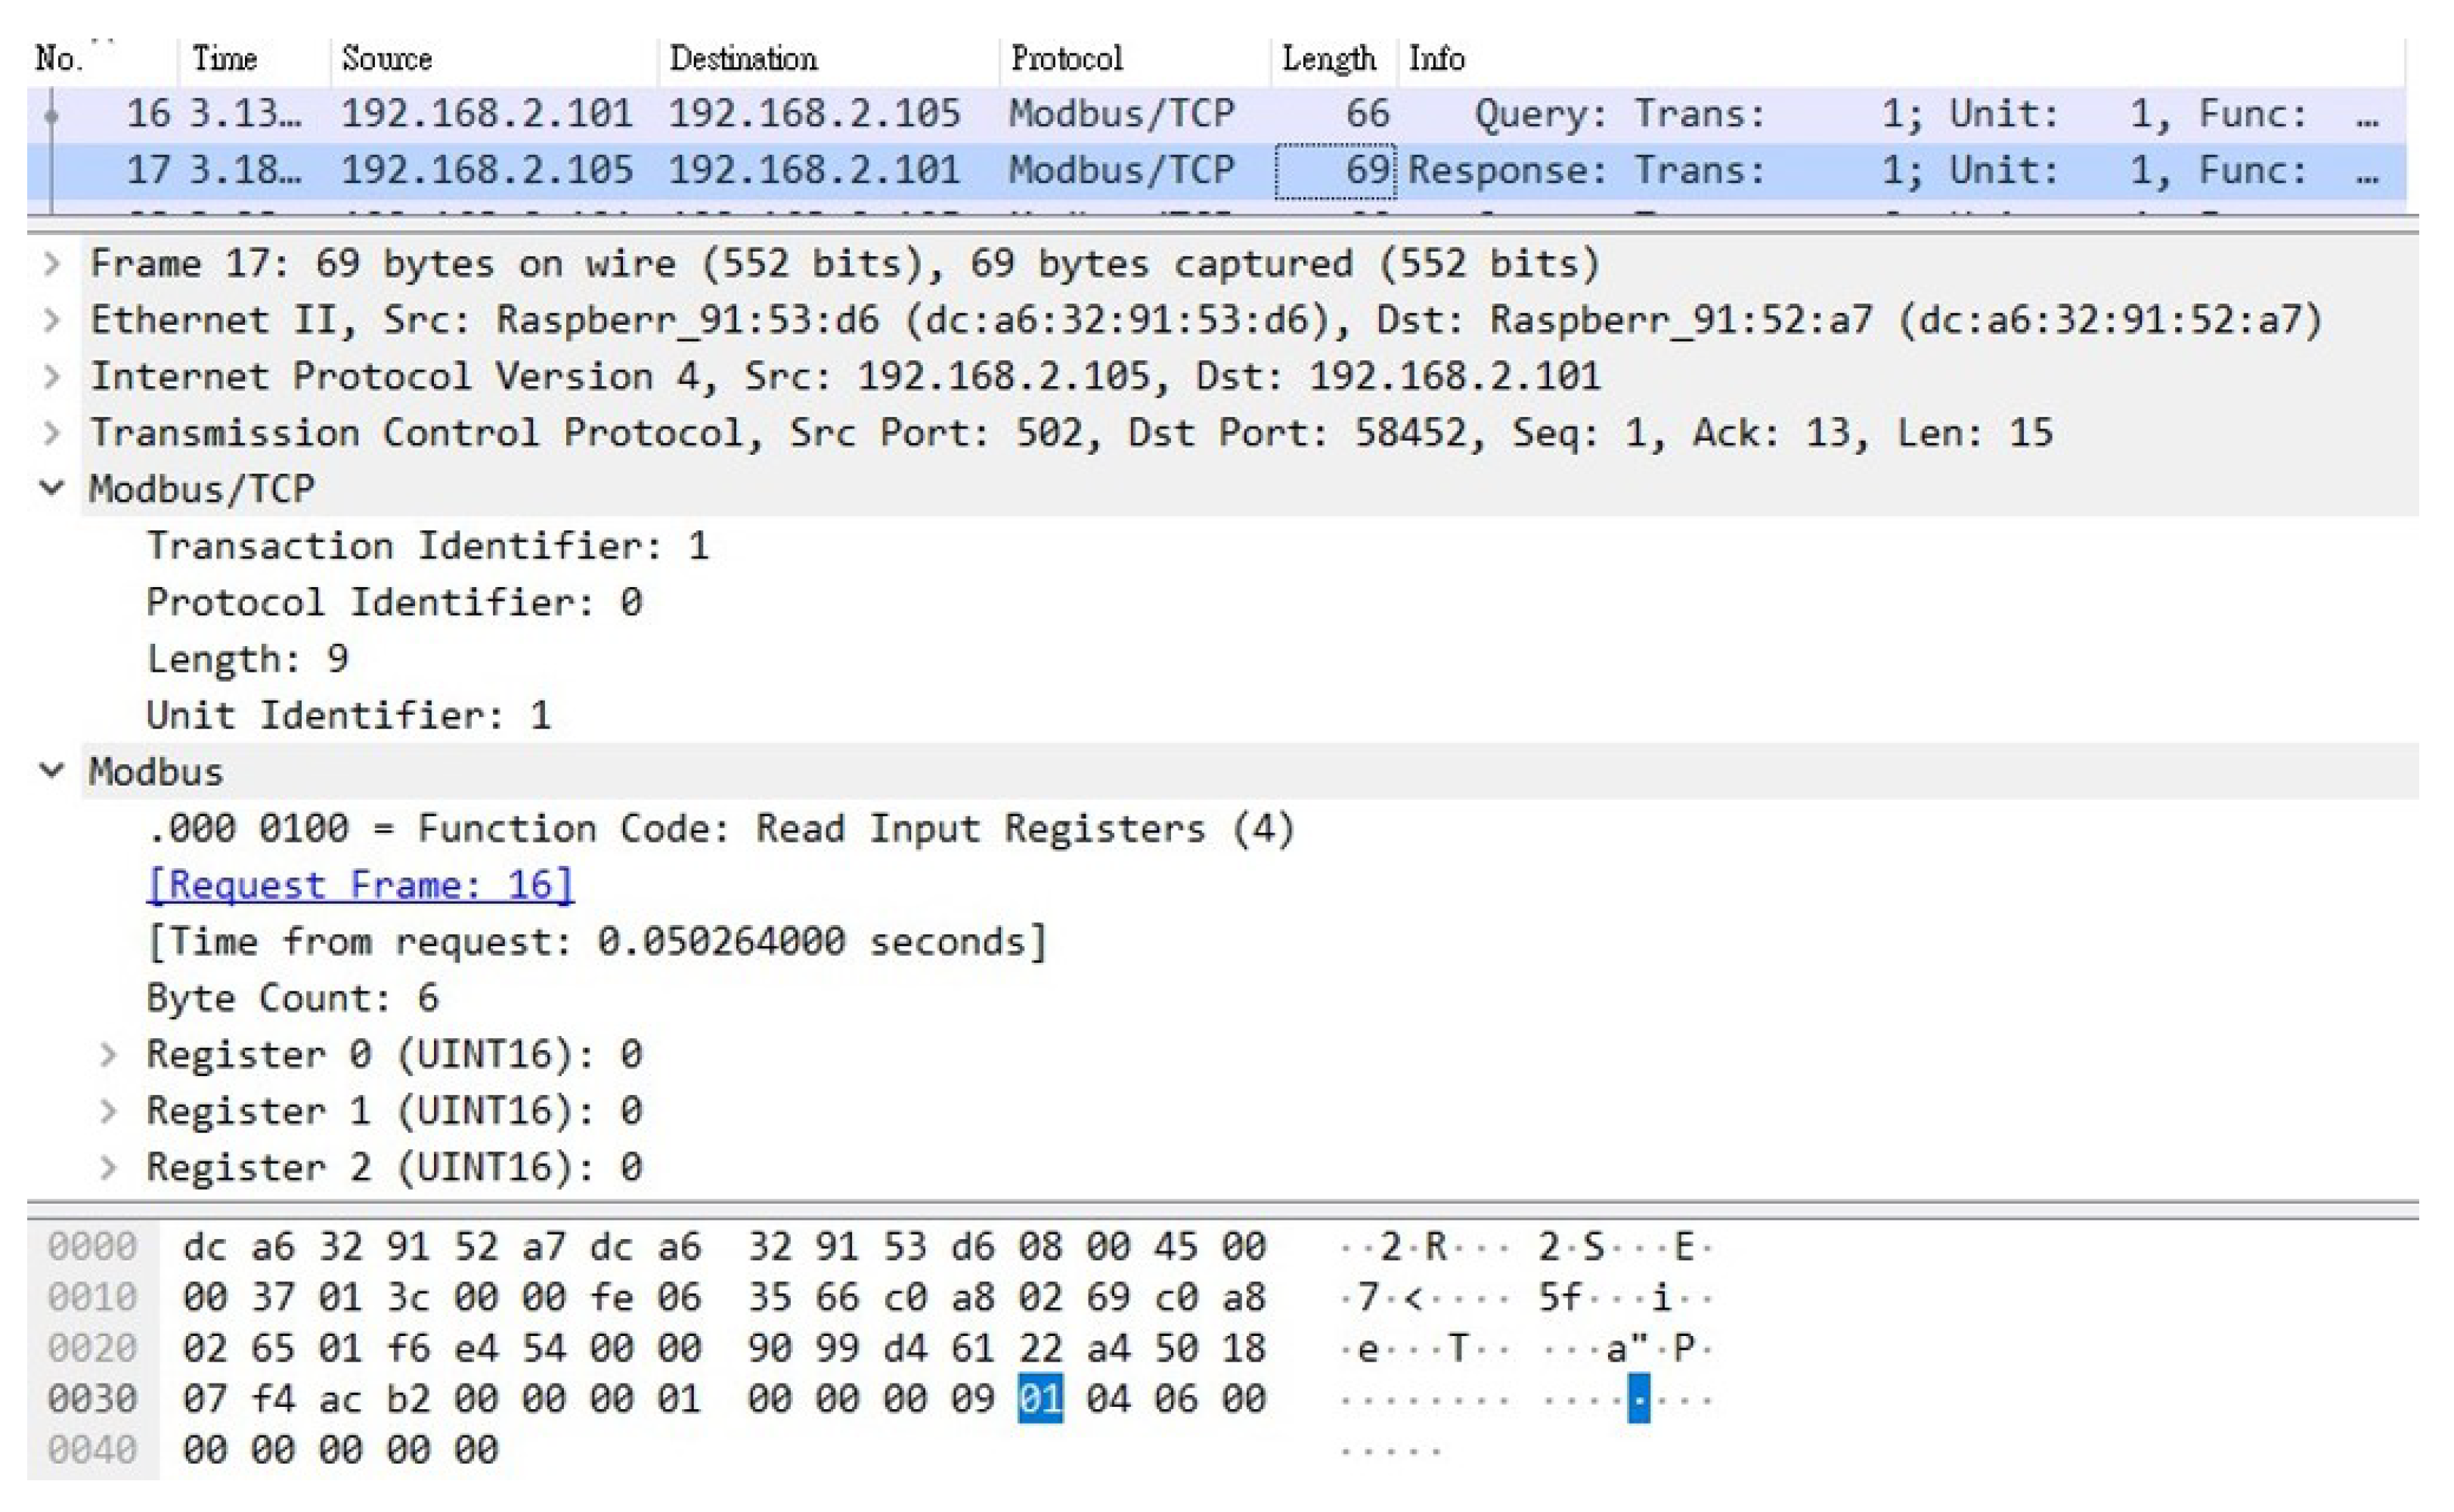
Task: Expand Register 1 (UINT16) entry
Action: pos(109,1111)
